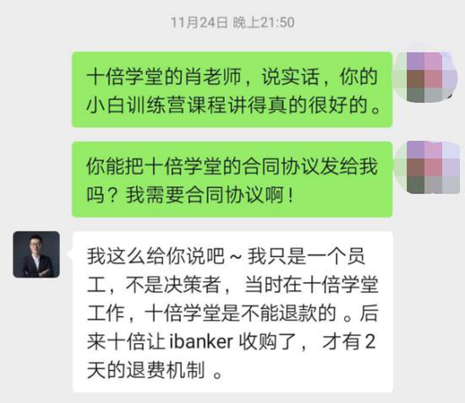
Task: Click the time portion 晚上21:50
Action: [x=264, y=23]
